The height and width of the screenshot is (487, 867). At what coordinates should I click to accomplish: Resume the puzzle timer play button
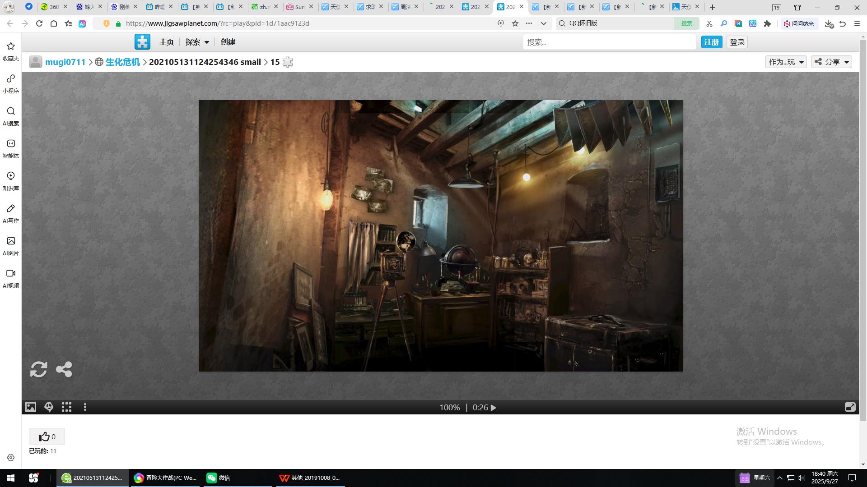tap(494, 408)
